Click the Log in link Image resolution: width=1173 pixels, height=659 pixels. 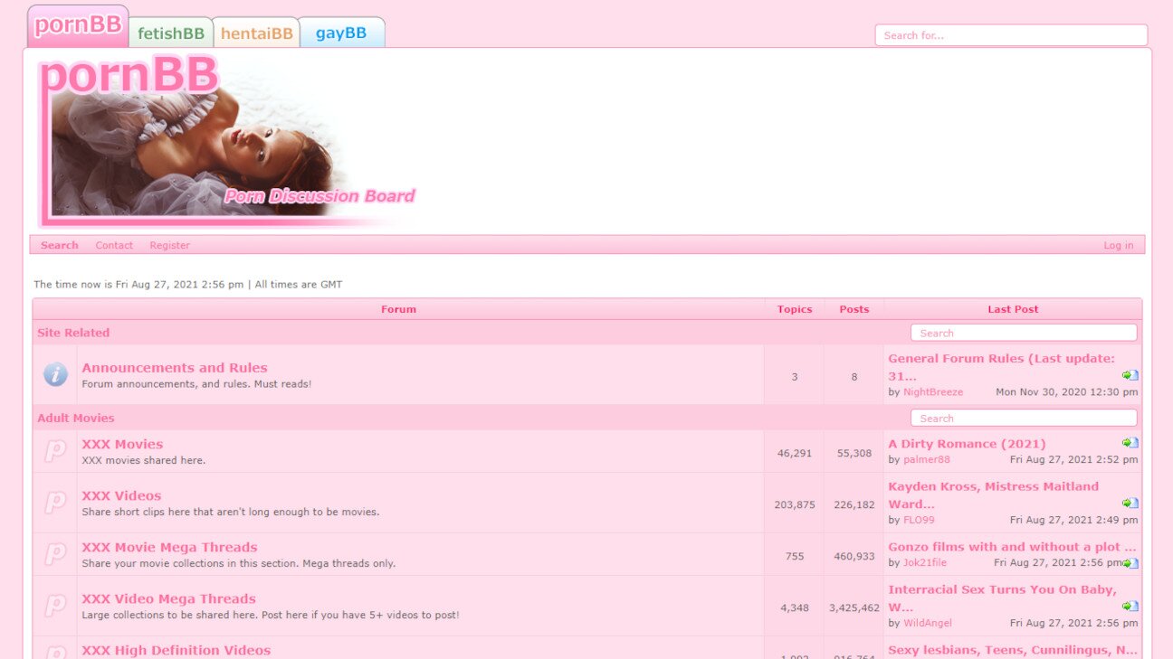click(x=1119, y=245)
